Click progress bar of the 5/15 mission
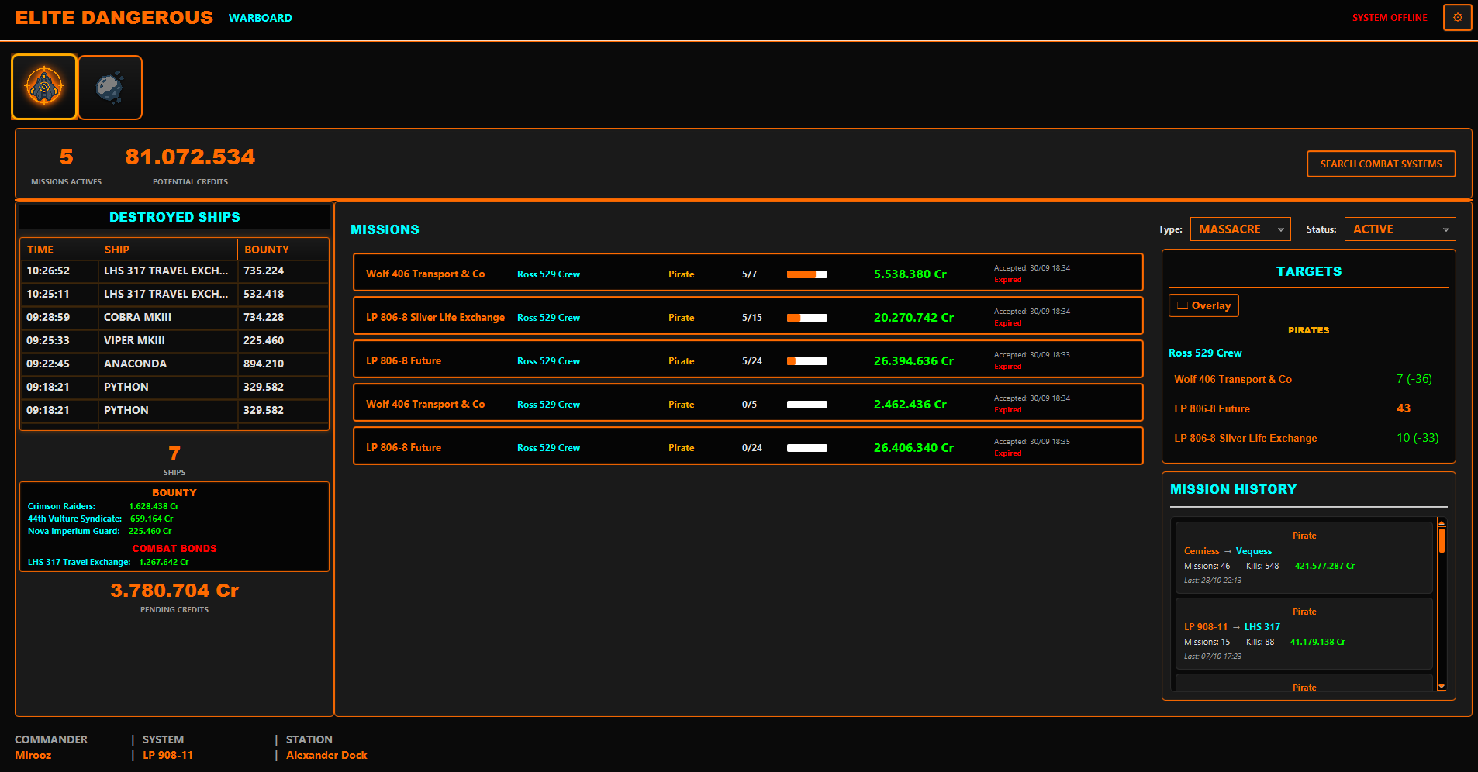Screen dimensions: 1478x772 click(x=807, y=318)
